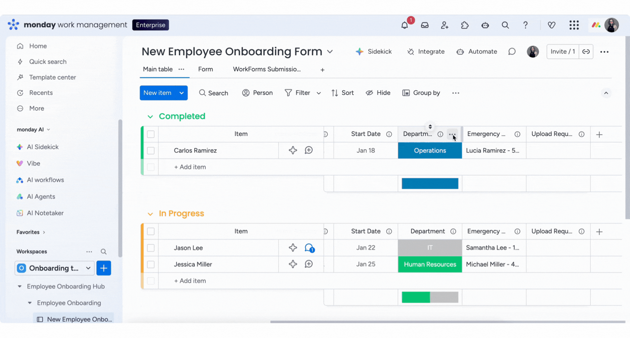Open the inbox tray icon
Viewport: 630px width, 338px height.
(425, 25)
